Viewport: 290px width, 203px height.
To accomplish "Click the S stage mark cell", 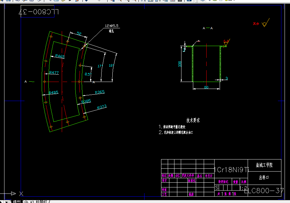I will click(x=217, y=188).
